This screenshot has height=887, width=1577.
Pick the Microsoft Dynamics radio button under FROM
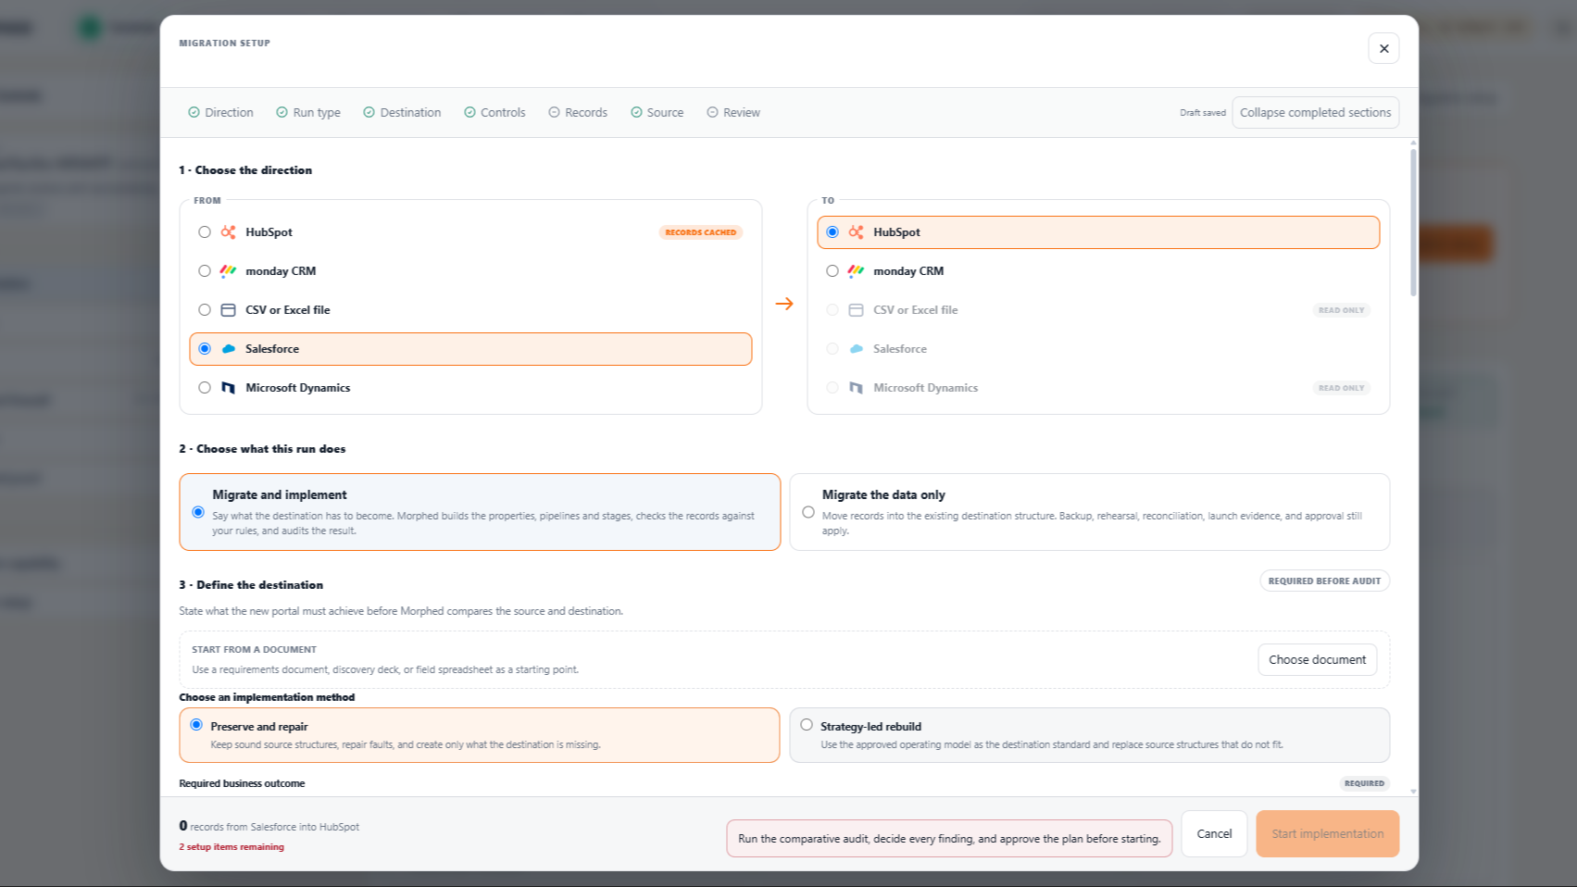pos(205,388)
